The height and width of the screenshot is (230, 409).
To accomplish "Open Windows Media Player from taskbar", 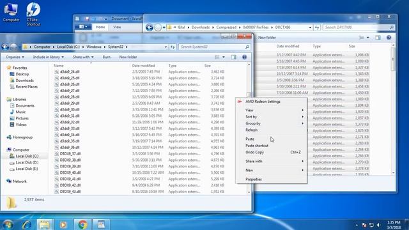I will pos(63,224).
